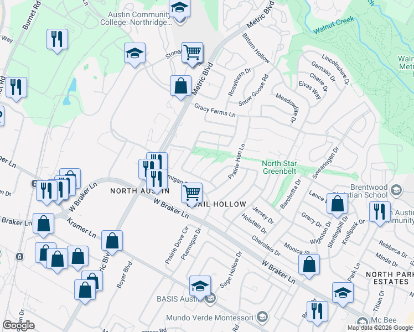Viewport: 414px width, 332px height.
Task: Click the North Star Greenbelt label
Action: pyautogui.click(x=280, y=167)
